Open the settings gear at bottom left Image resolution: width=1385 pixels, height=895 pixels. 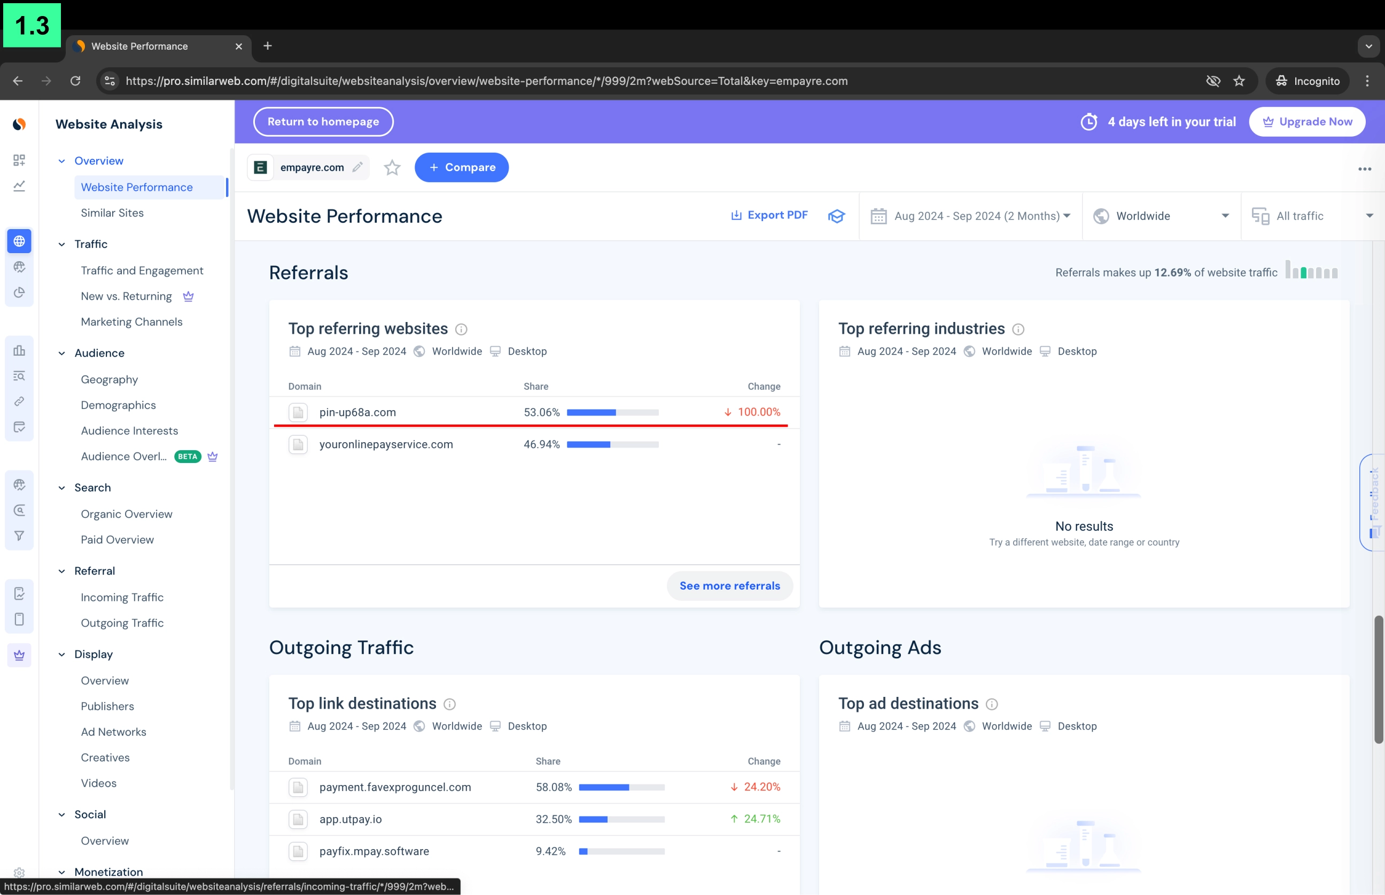click(19, 873)
